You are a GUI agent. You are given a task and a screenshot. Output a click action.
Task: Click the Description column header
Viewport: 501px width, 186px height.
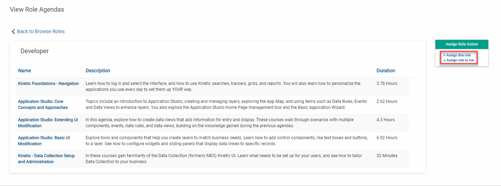click(x=98, y=70)
